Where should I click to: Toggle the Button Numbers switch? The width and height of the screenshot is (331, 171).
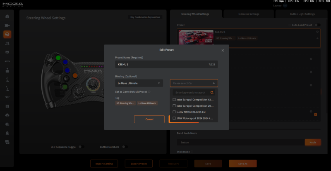point(125,147)
